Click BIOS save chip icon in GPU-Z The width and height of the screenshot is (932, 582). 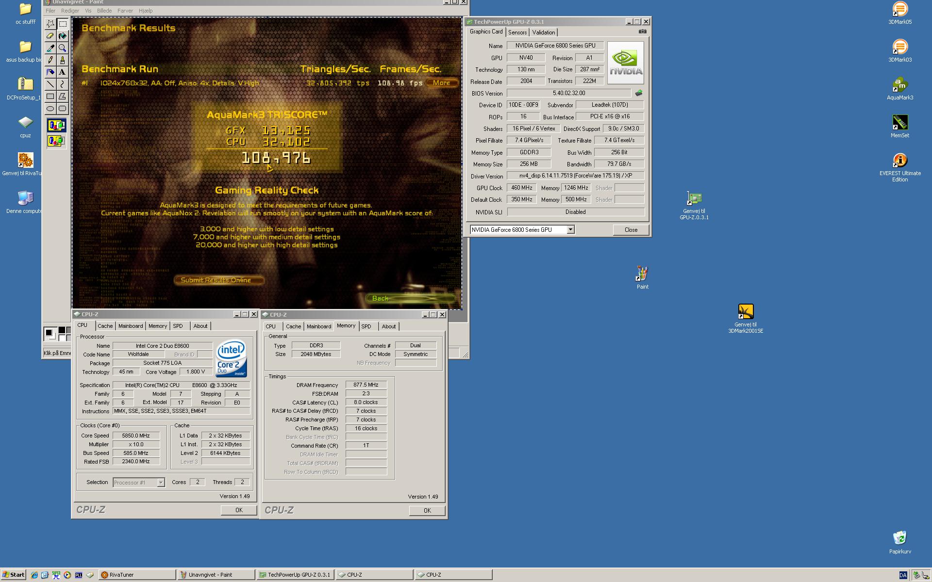click(639, 93)
